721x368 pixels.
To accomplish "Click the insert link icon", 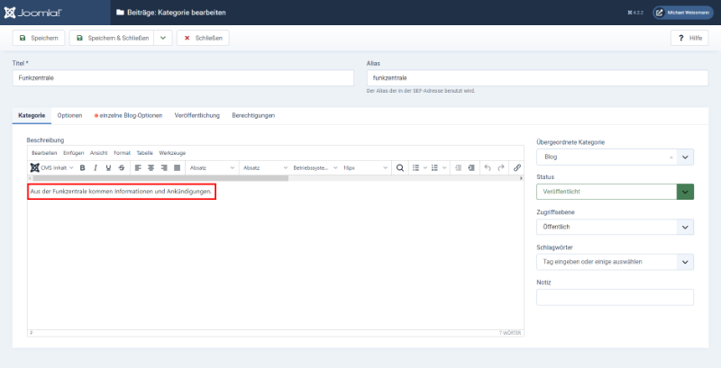I will [x=516, y=167].
